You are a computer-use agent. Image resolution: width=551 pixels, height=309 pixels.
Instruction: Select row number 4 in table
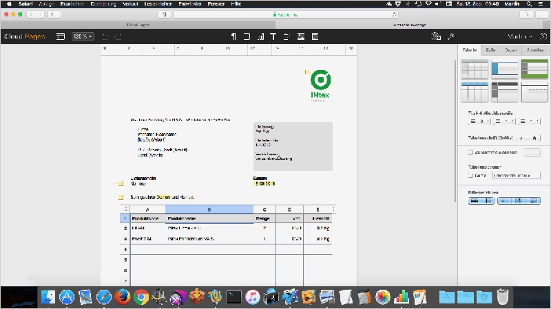coord(125,249)
